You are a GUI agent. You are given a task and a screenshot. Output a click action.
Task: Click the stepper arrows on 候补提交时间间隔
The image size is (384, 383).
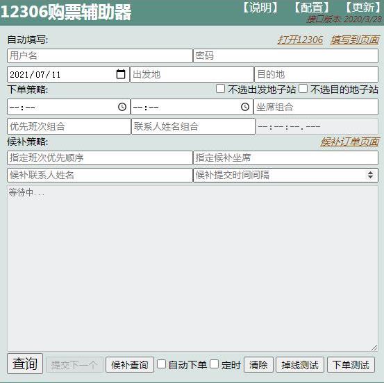pyautogui.click(x=370, y=175)
